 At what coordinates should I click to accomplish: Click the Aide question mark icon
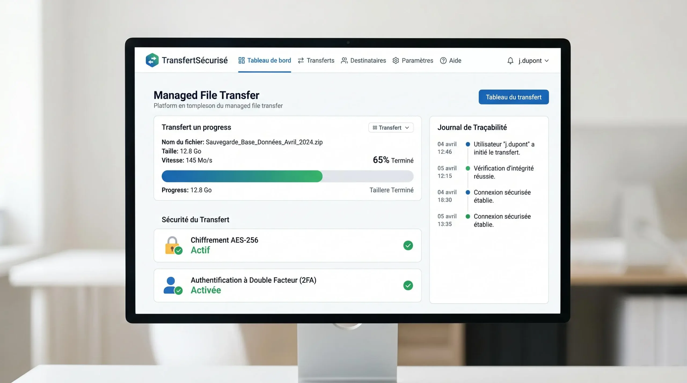pos(443,61)
